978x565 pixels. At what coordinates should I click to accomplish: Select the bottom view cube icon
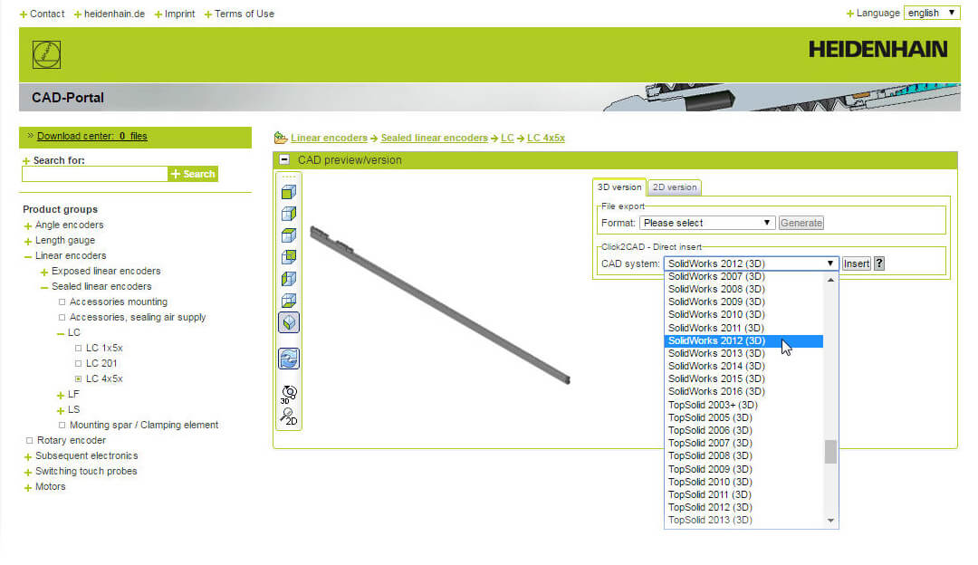pyautogui.click(x=288, y=301)
